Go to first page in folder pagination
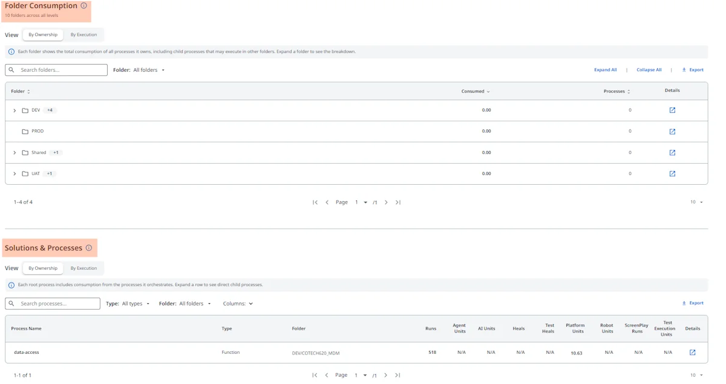The width and height of the screenshot is (726, 384). click(x=315, y=202)
